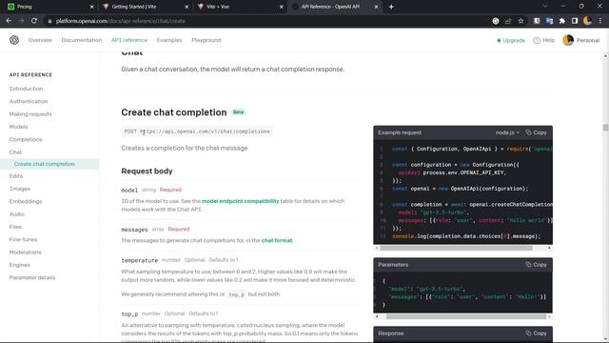Go to Introduction in the sidebar
The width and height of the screenshot is (609, 343).
pos(26,89)
